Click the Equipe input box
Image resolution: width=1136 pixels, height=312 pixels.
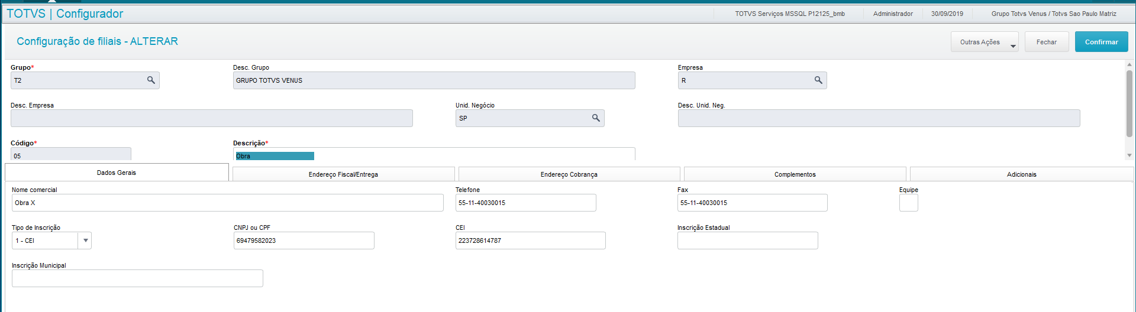coord(908,203)
